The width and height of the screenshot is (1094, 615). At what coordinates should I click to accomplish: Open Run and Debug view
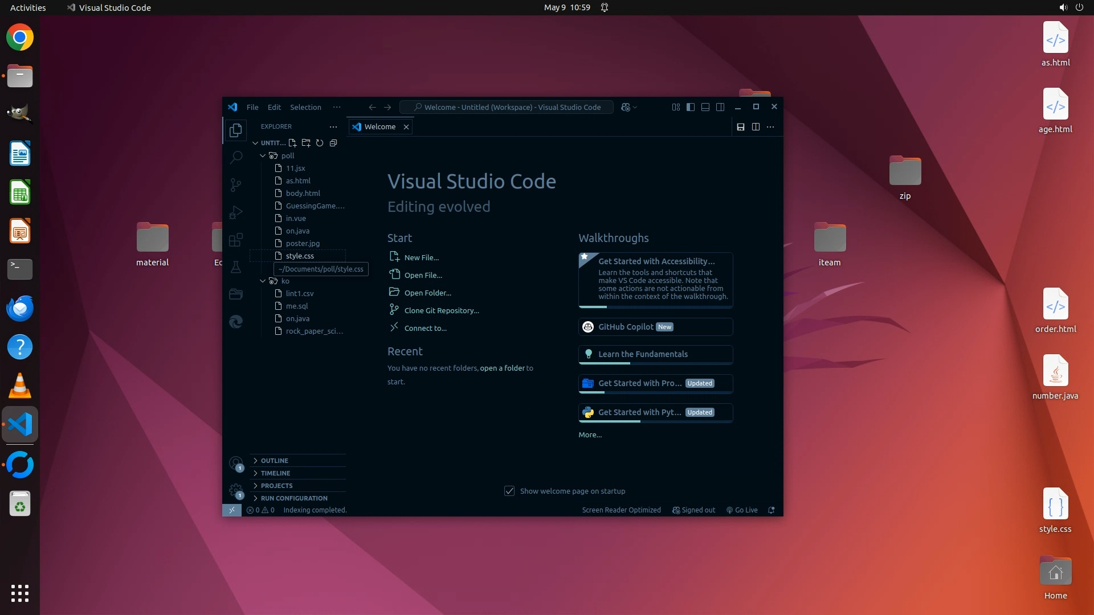click(x=236, y=212)
